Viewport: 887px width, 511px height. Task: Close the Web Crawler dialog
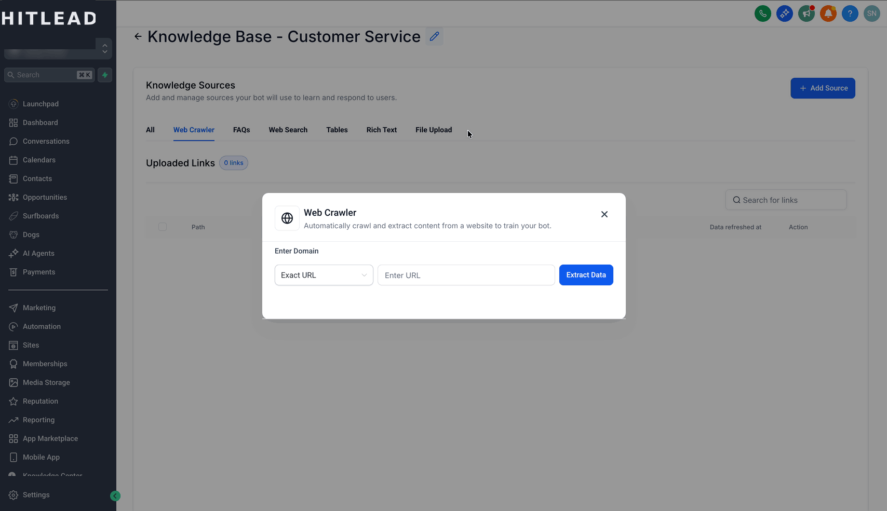[x=604, y=214]
